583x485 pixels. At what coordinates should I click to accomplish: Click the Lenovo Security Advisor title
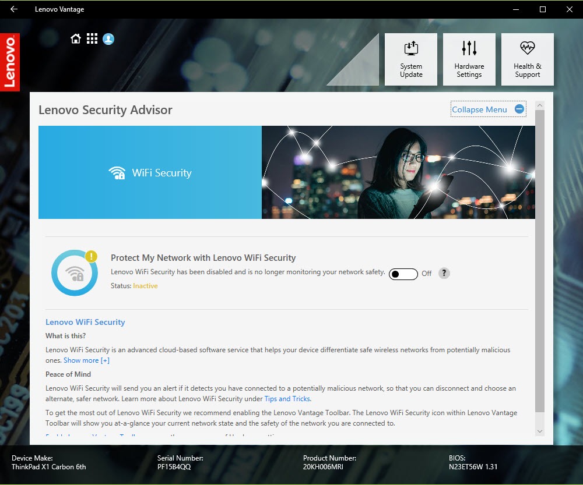pos(105,110)
